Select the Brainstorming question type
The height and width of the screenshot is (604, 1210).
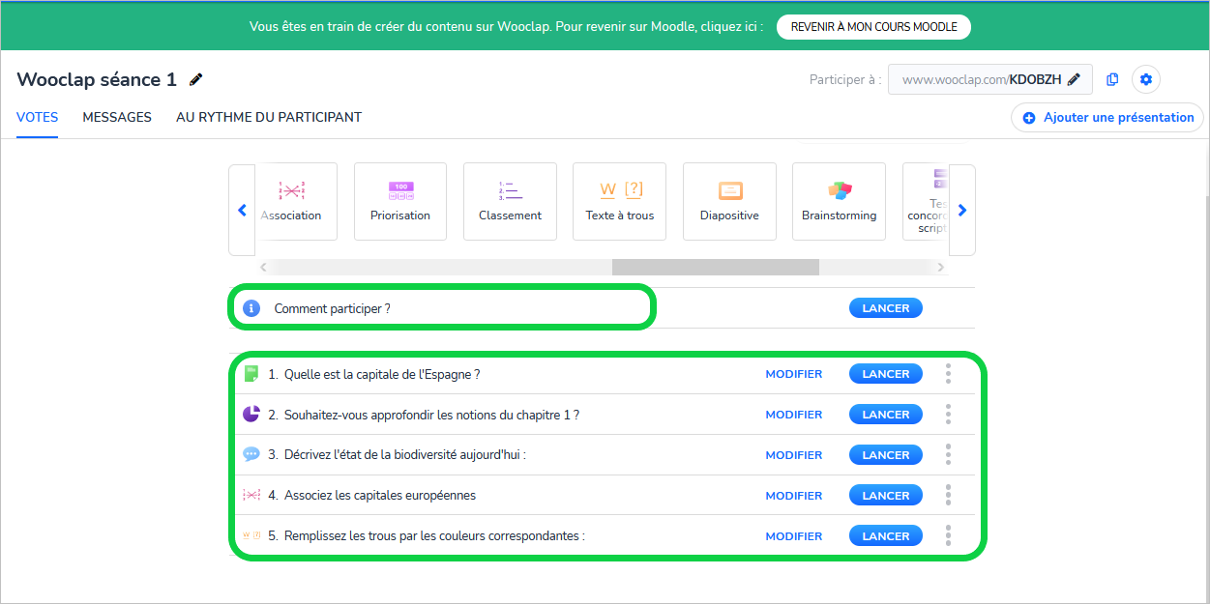point(839,201)
